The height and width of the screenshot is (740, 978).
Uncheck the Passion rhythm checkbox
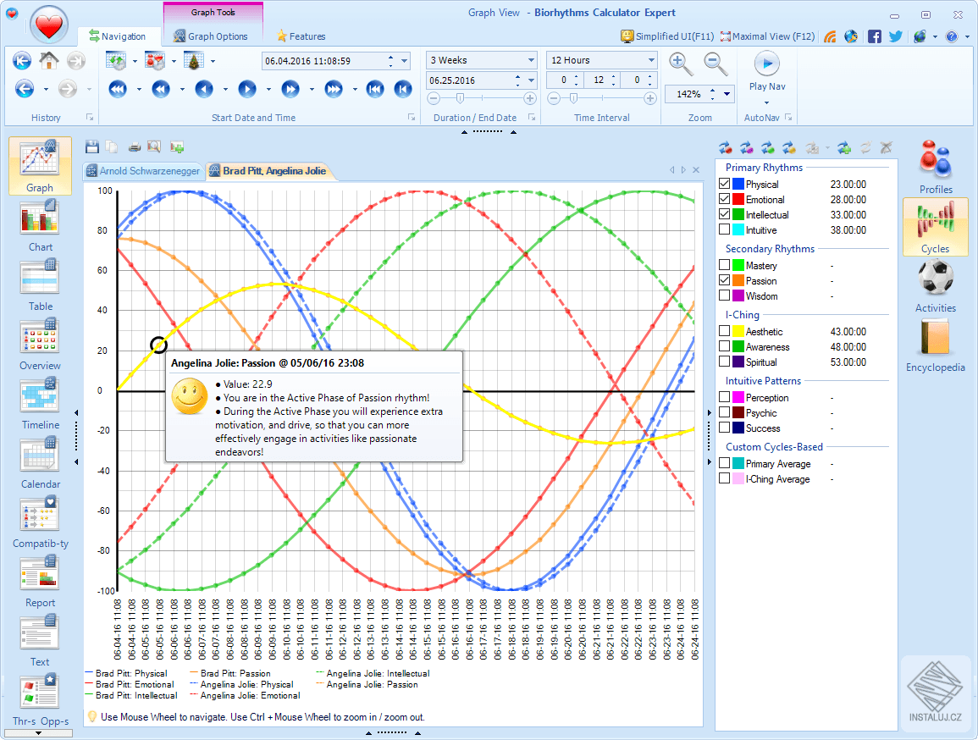724,280
